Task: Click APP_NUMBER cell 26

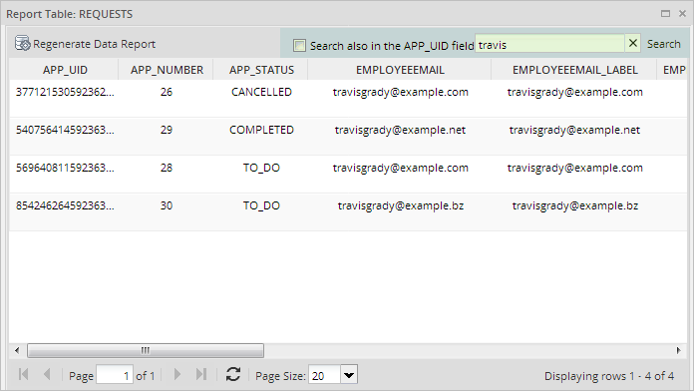Action: [166, 92]
